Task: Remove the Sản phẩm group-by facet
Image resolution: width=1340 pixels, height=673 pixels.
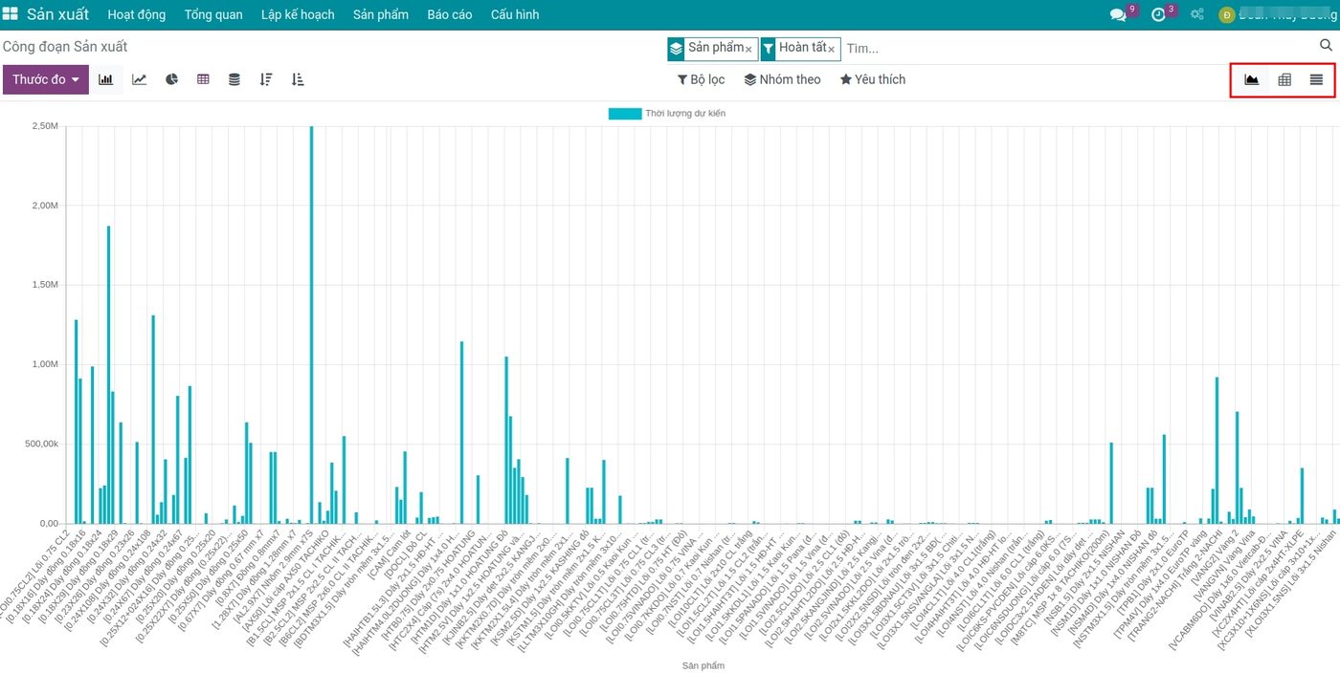Action: (748, 49)
